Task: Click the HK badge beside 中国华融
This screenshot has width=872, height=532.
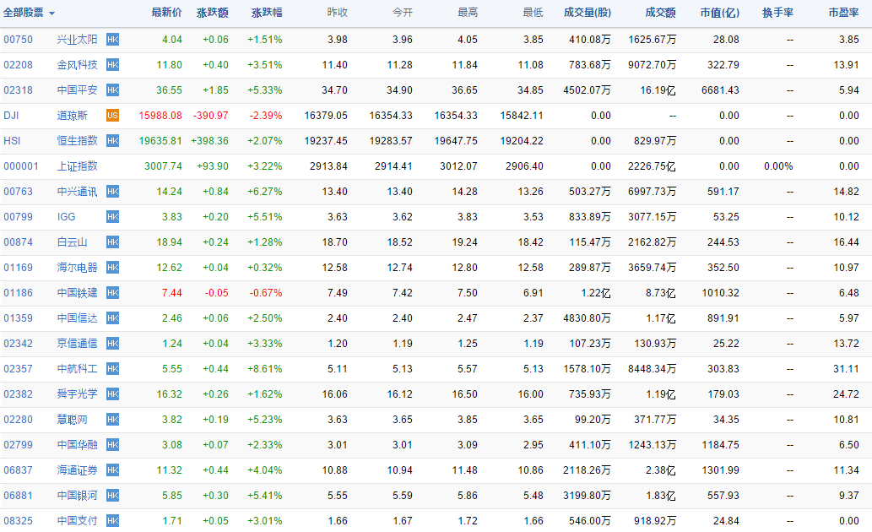Action: point(112,445)
